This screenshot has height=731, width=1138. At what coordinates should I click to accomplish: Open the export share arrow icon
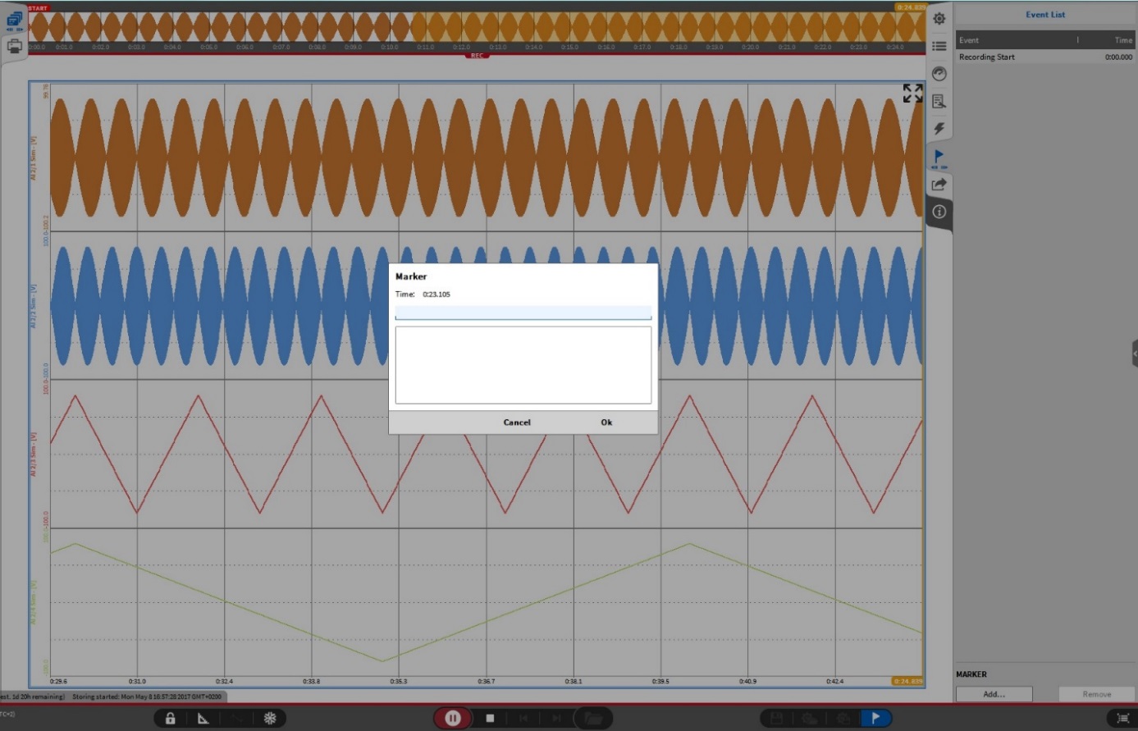[939, 185]
